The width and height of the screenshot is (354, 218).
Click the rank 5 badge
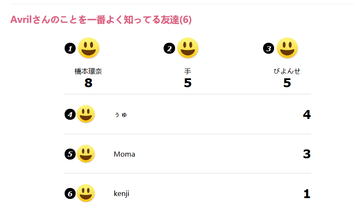[x=70, y=154]
